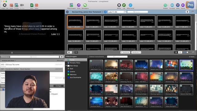The image size is (197, 111).
Task: Select the Blue Particle background thumbnail
Action: (x=141, y=65)
